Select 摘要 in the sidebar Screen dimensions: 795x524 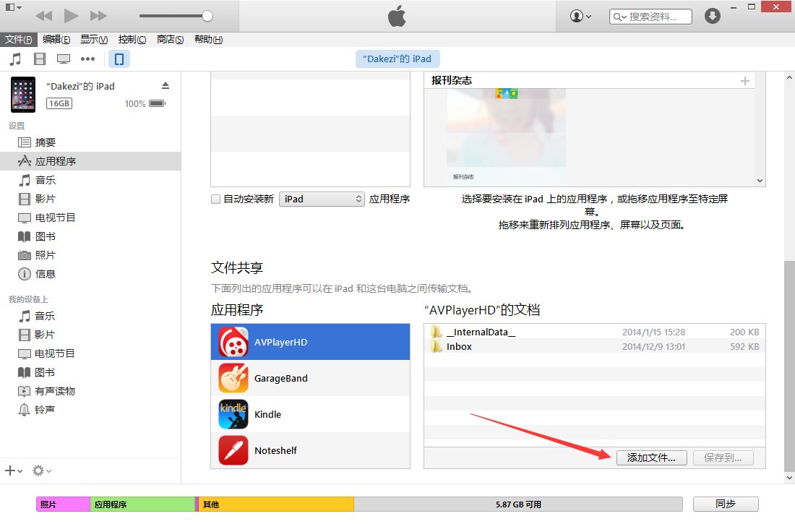[46, 142]
